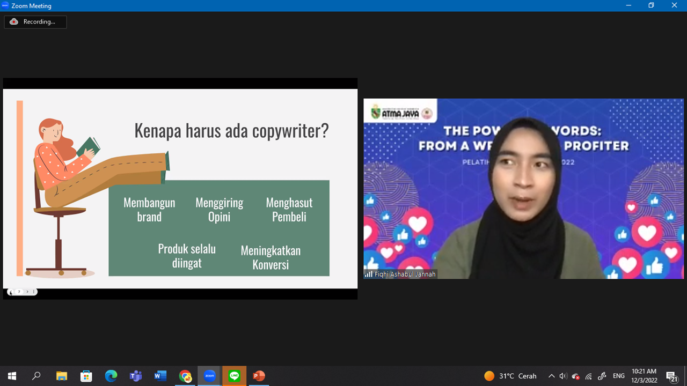Go to previous slide using left arrow
This screenshot has width=687, height=386.
pos(11,292)
